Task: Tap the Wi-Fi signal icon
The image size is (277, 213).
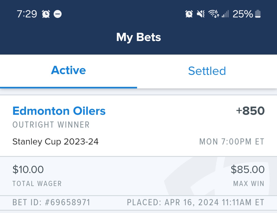Action: pyautogui.click(x=214, y=14)
